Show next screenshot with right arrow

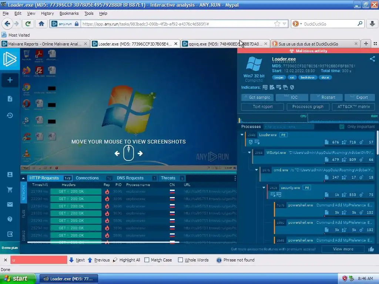(x=140, y=153)
